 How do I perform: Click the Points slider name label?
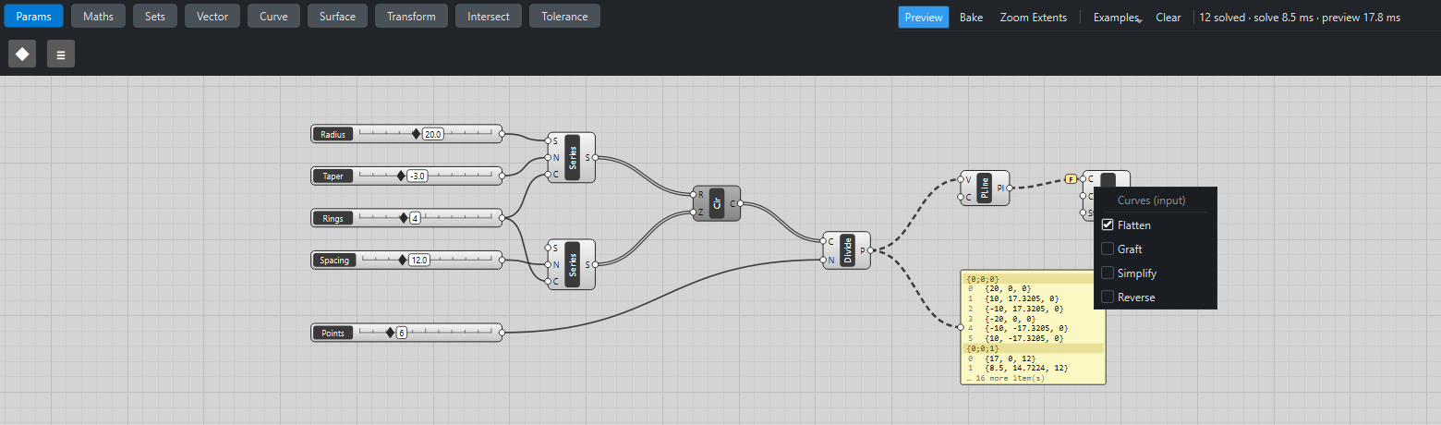point(333,332)
